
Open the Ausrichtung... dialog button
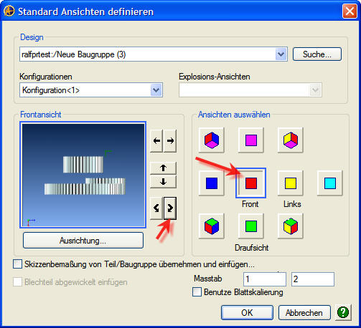[83, 241]
